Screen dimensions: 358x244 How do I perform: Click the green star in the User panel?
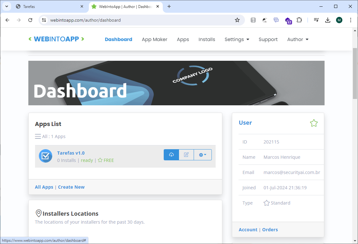314,123
